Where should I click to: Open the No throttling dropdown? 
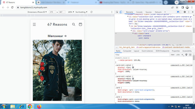[81, 12]
